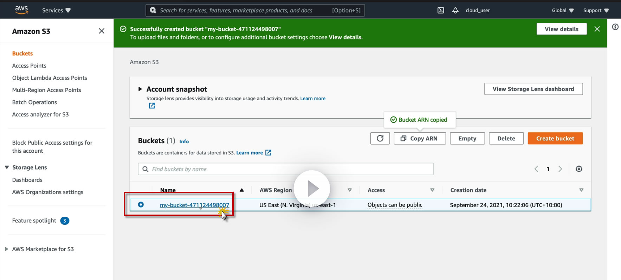Click the Amazon S3 breadcrumb
This screenshot has height=280, width=621.
tap(144, 62)
